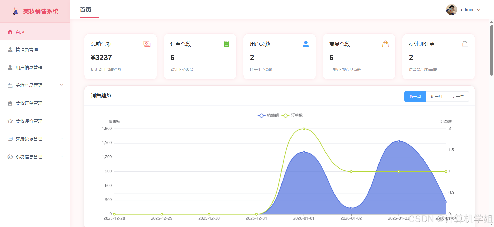Click the 订单数 peak point on 2026-01-01

tap(304, 129)
